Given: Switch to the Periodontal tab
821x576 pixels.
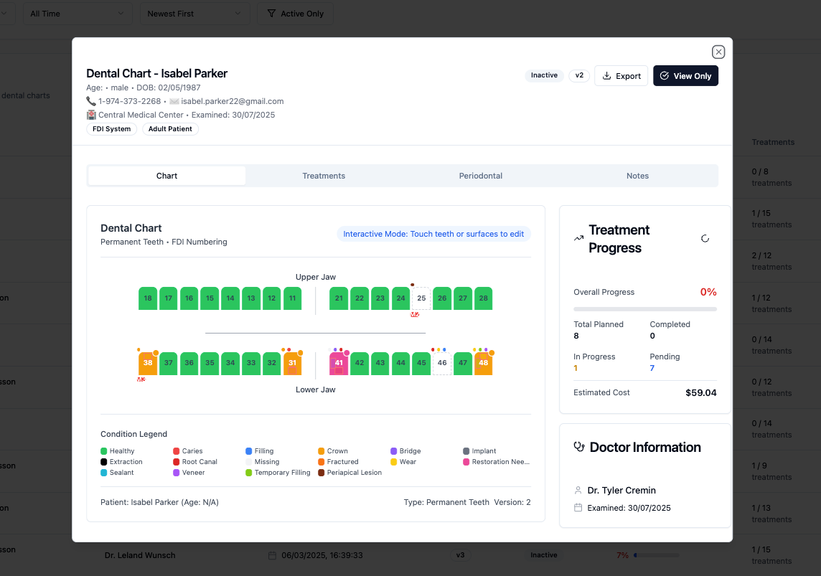Looking at the screenshot, I should coord(481,176).
